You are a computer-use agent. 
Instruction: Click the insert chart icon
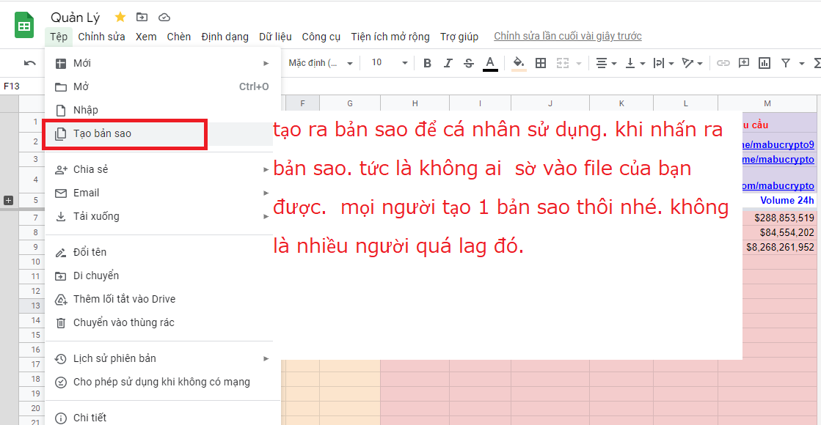click(765, 63)
